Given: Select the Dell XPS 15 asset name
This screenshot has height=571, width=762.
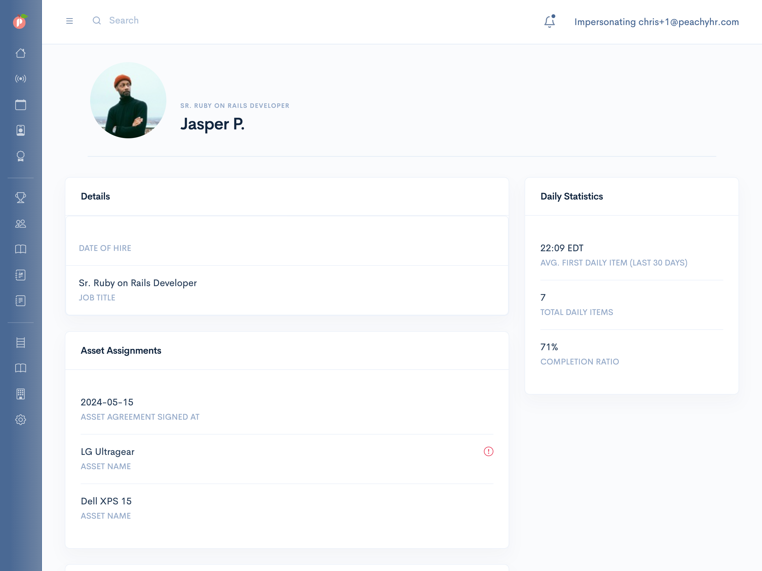Looking at the screenshot, I should point(106,501).
